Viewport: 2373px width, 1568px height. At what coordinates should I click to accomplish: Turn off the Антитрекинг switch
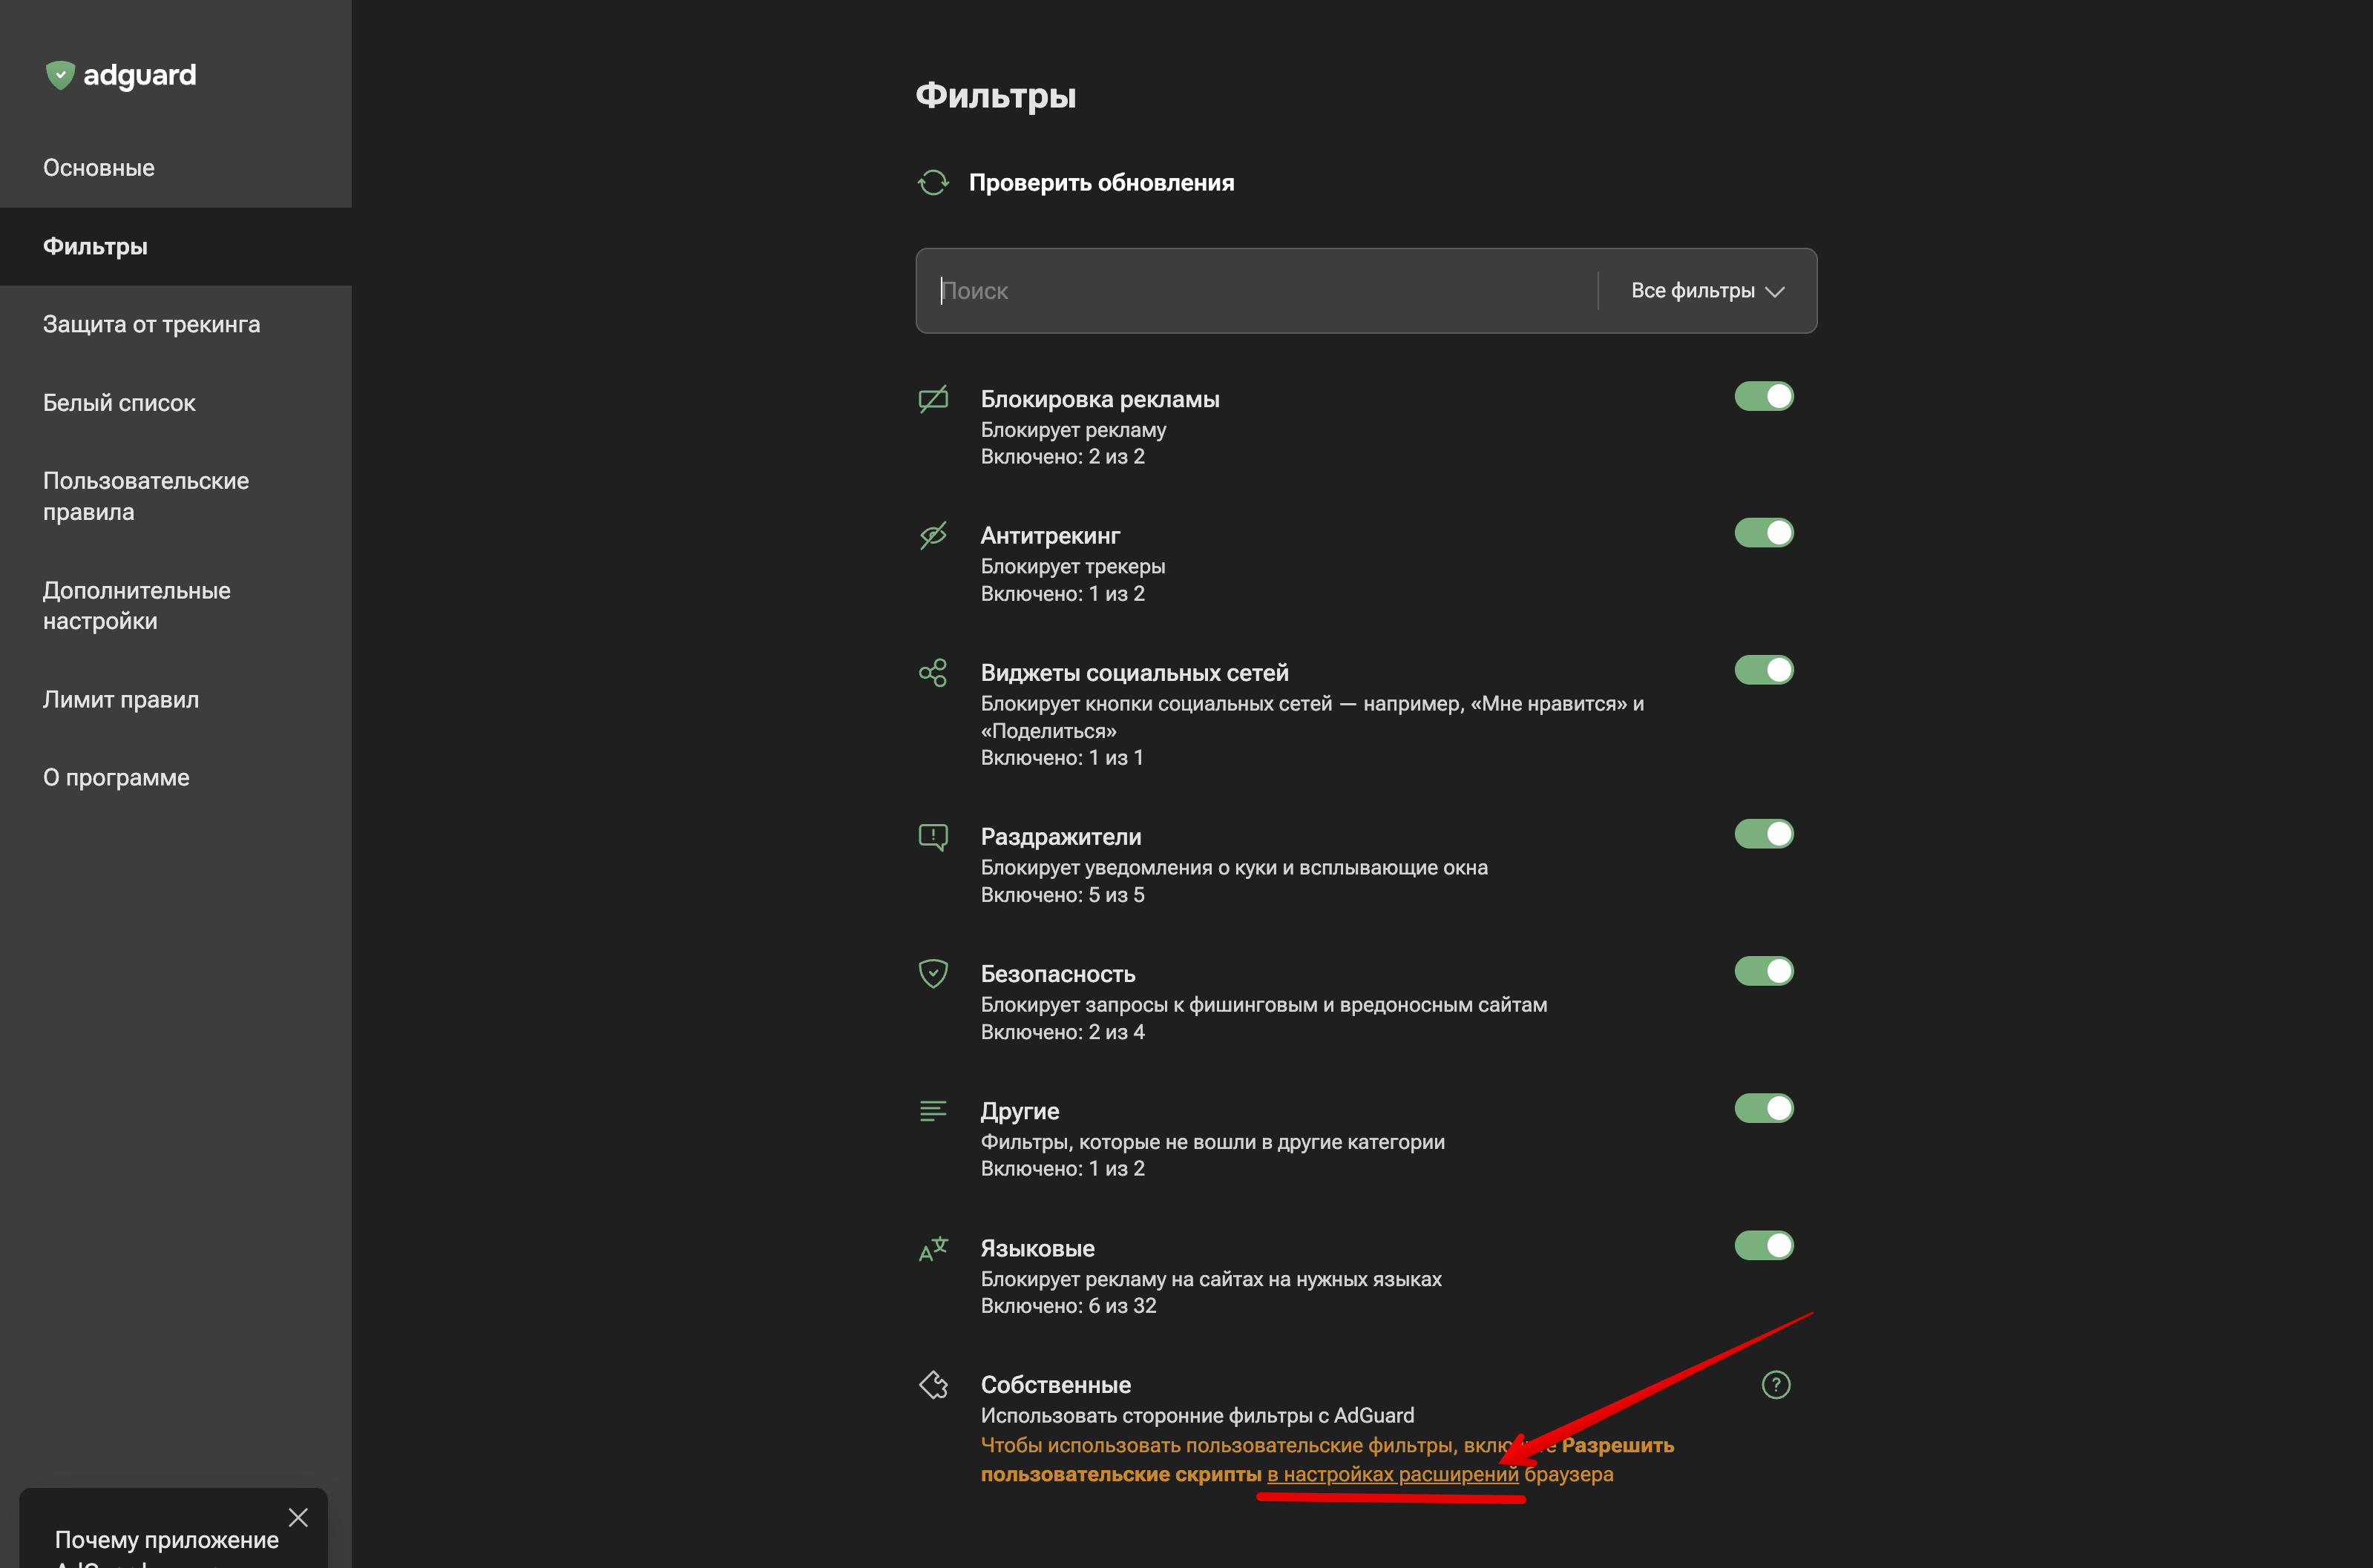pos(1763,533)
